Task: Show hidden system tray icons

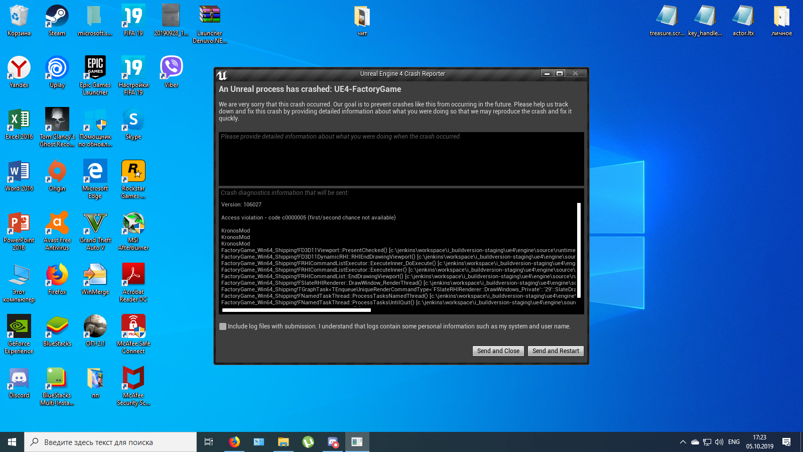Action: (683, 442)
